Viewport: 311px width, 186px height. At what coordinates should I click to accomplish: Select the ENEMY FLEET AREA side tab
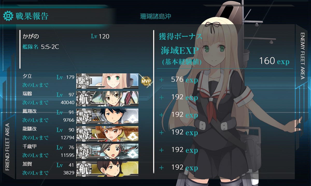[x=302, y=56]
